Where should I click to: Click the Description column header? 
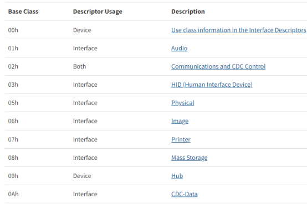(x=188, y=12)
